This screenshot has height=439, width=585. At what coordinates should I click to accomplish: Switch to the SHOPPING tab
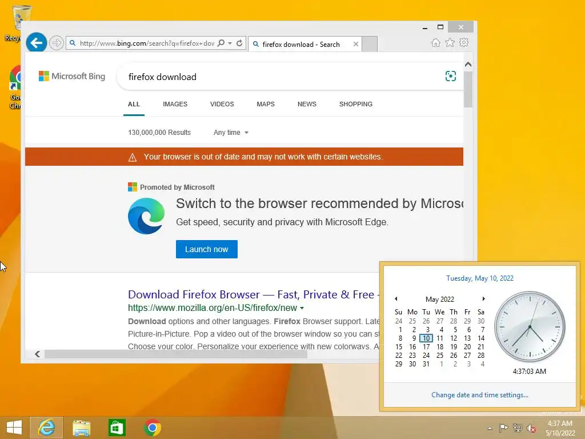pyautogui.click(x=356, y=104)
